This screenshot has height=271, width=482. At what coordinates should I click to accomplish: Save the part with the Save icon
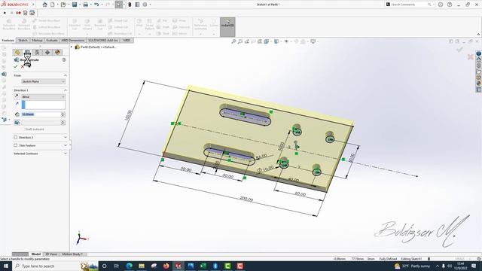[75, 5]
